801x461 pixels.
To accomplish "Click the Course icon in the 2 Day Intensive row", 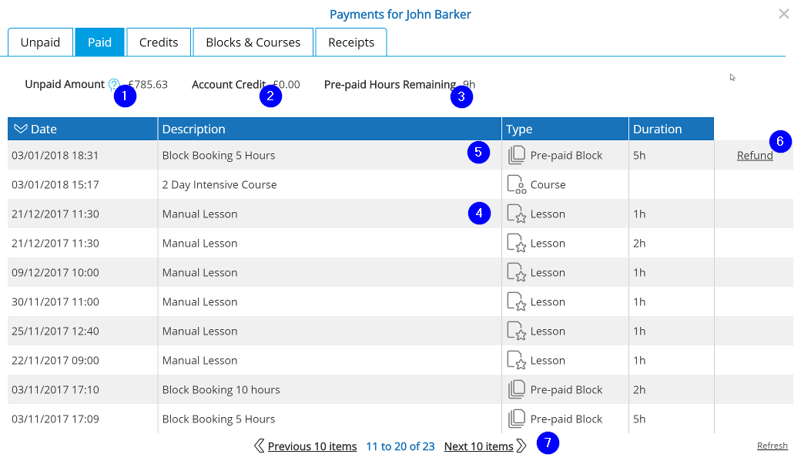I will pos(516,184).
